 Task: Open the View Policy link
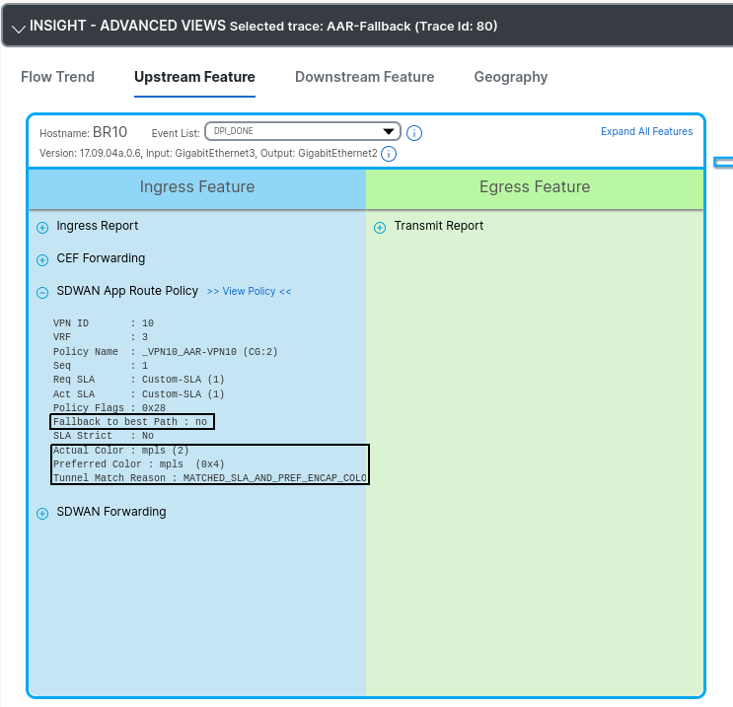point(249,292)
